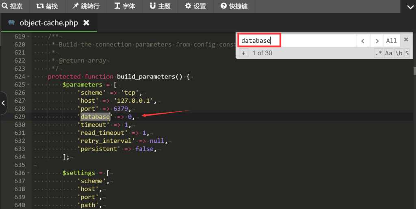
Task: Toggle the replace row with plus button
Action: pyautogui.click(x=243, y=53)
